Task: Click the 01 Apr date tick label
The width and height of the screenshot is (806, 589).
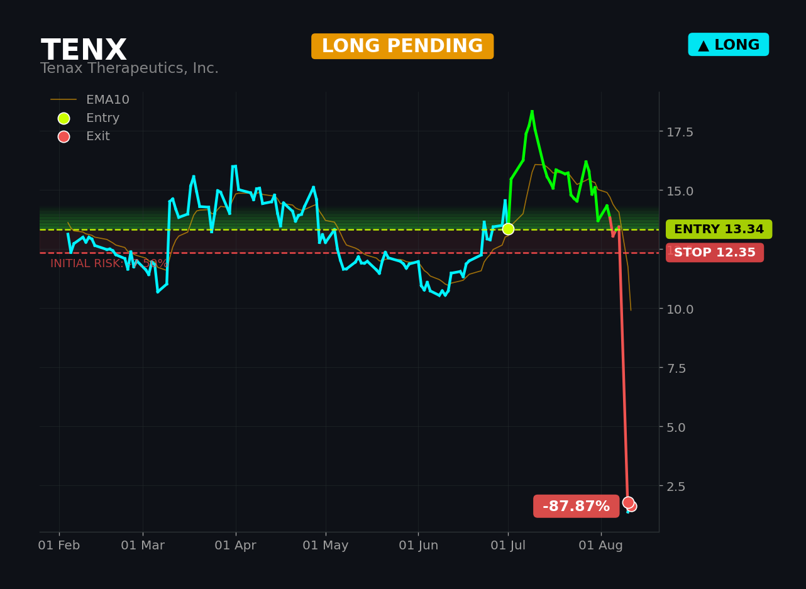Action: click(x=236, y=546)
